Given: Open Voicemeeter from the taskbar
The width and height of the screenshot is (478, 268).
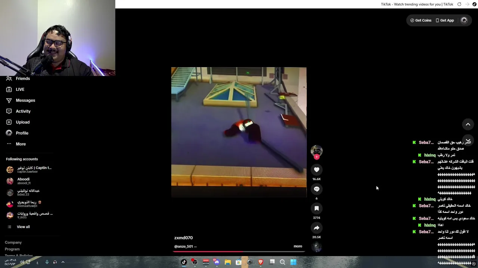Looking at the screenshot, I should [x=206, y=262].
